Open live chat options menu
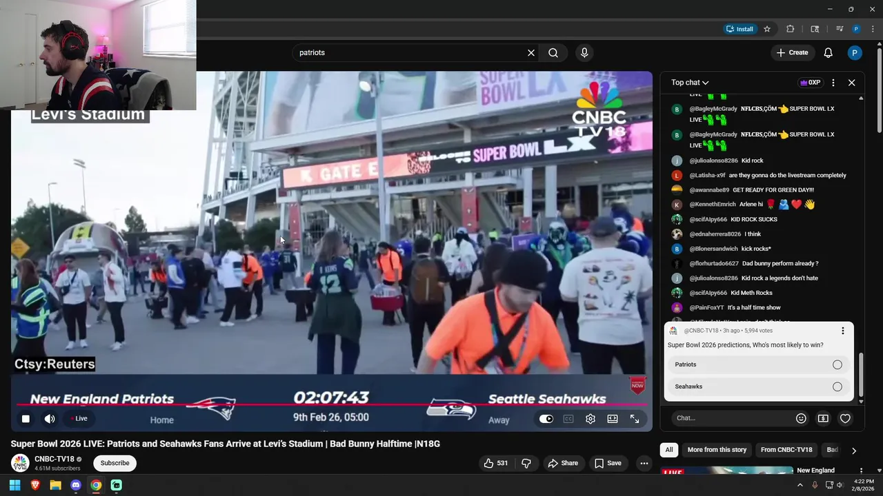 click(833, 83)
